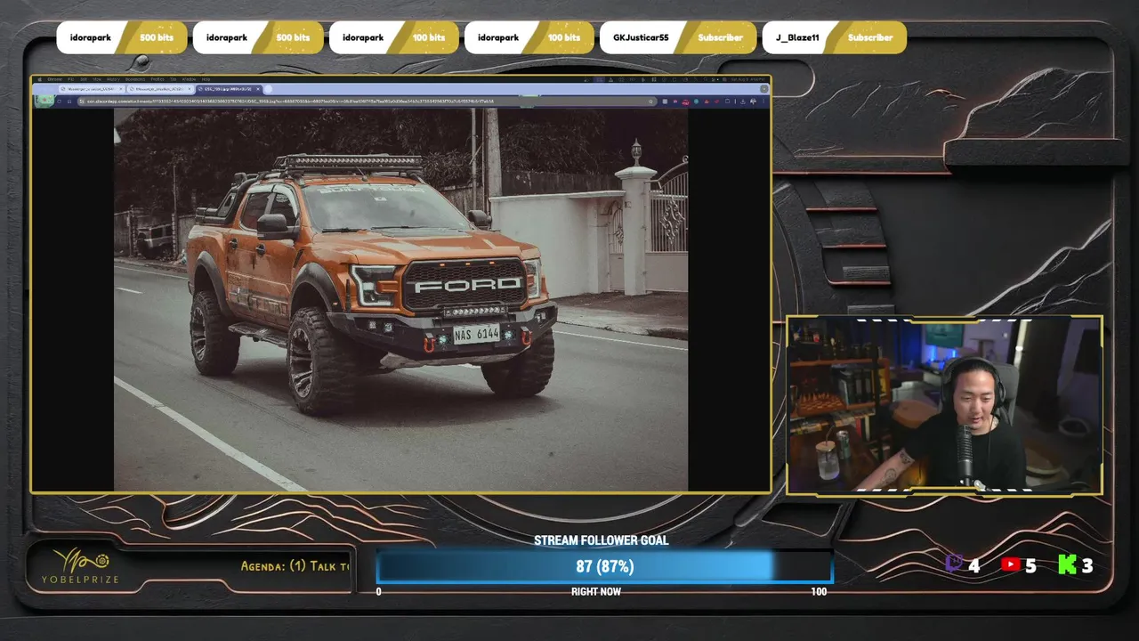Click the menu bar date and time
Image resolution: width=1139 pixels, height=641 pixels.
(x=748, y=79)
